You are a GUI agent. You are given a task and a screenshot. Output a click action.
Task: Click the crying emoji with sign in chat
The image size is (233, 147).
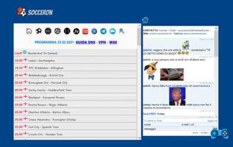[186, 45]
